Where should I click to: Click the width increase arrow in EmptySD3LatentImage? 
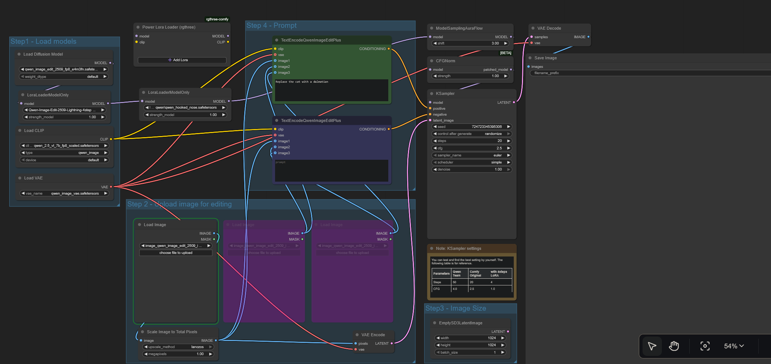click(x=503, y=338)
